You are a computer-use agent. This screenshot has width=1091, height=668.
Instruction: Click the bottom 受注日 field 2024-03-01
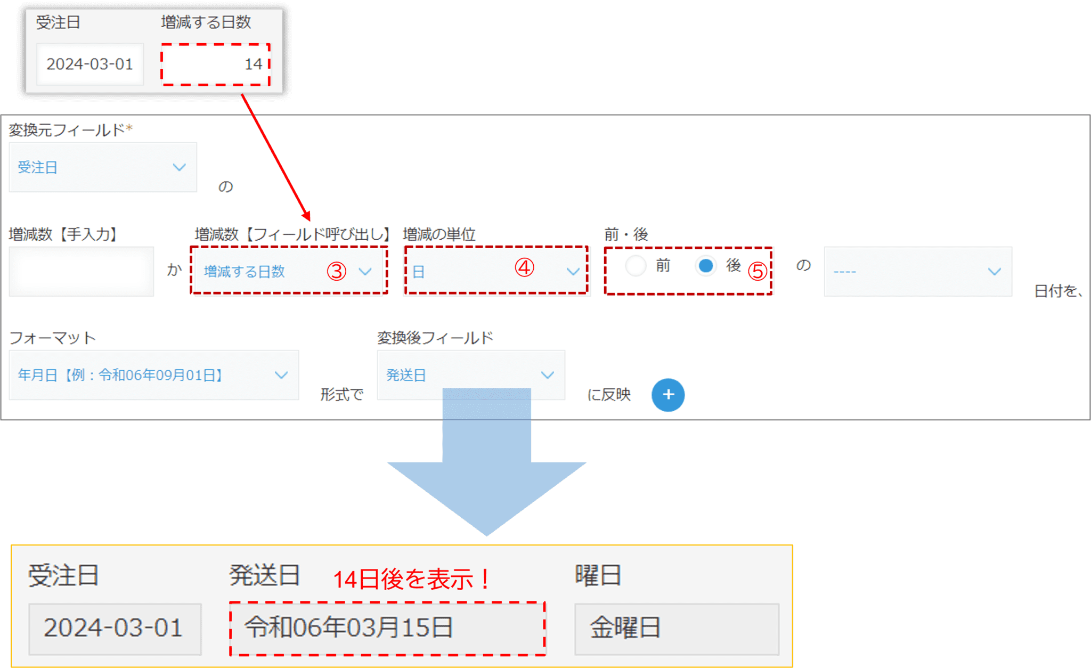115,629
